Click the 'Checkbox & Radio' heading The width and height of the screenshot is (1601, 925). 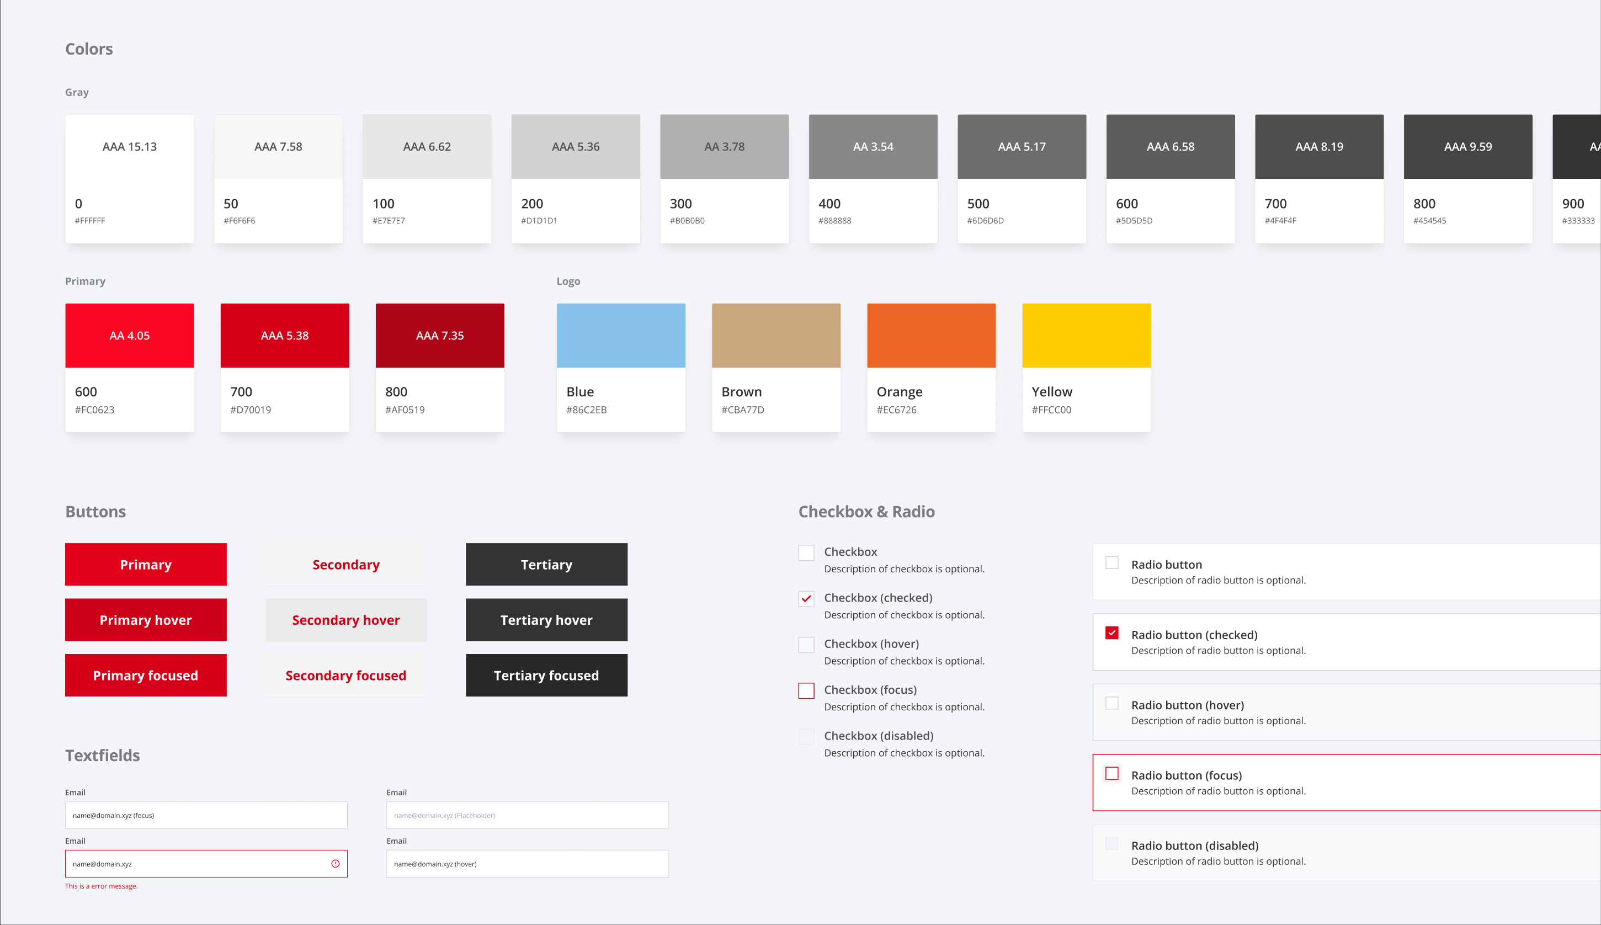coord(866,512)
